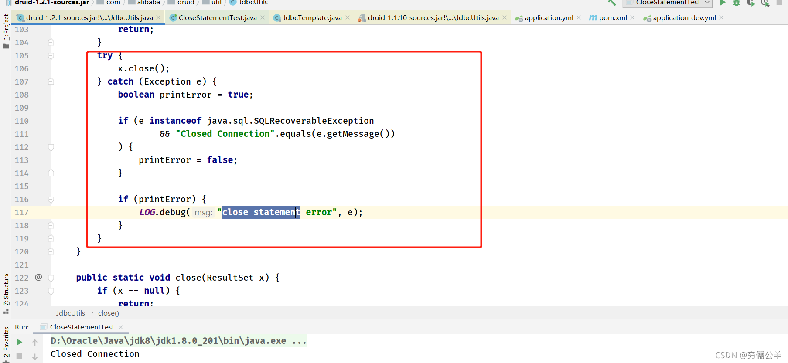Click line number 110 in the gutter
The image size is (788, 363).
click(x=21, y=121)
